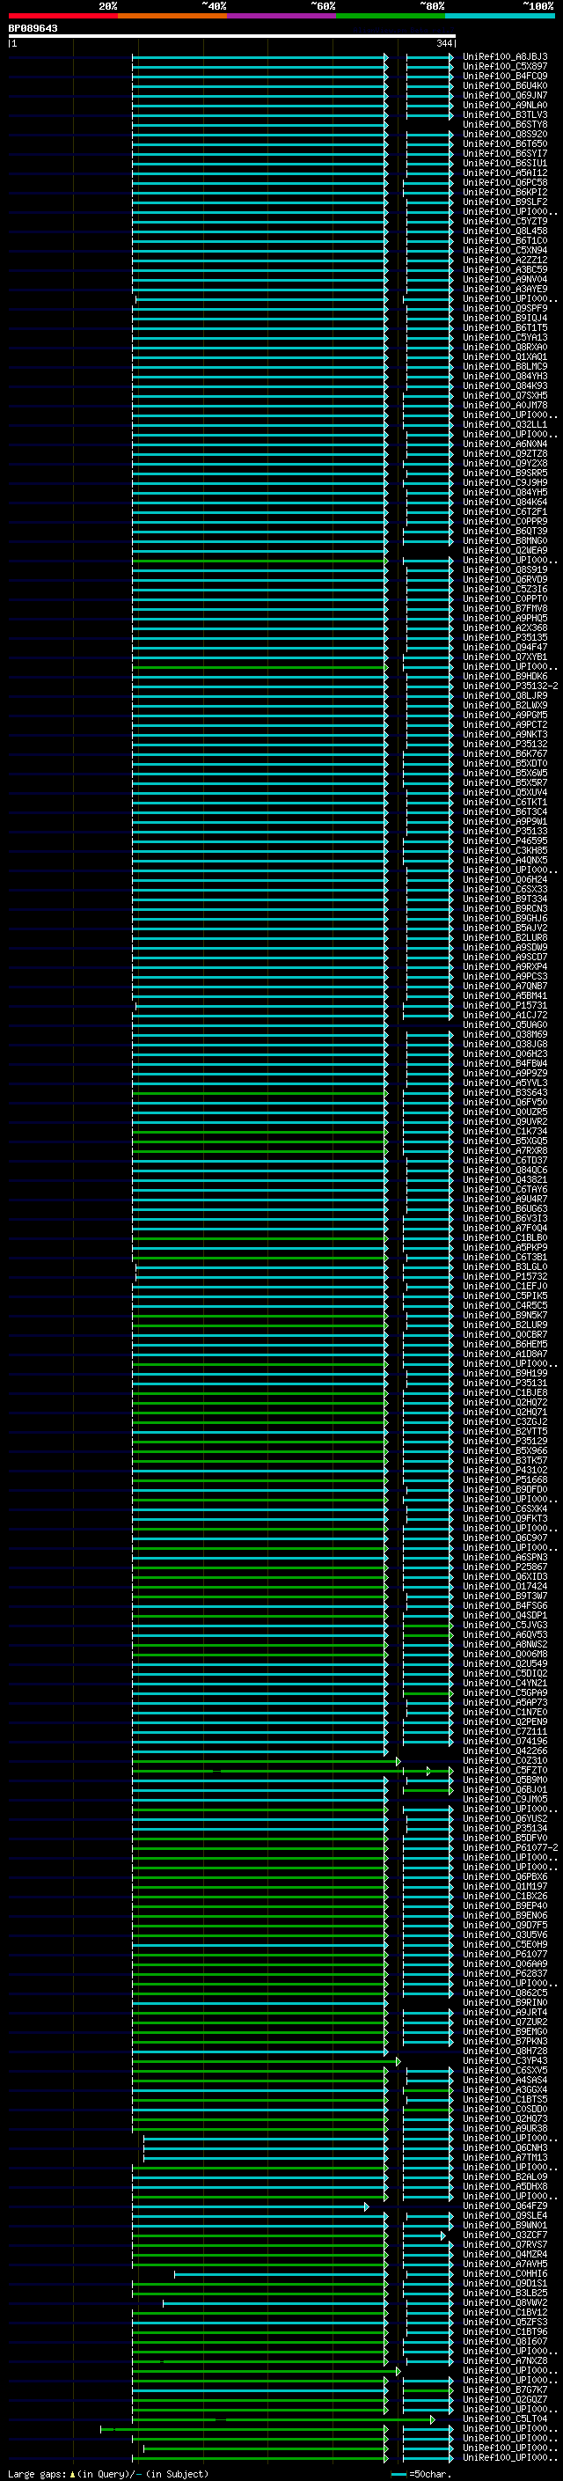Click the UniRef100_Q862C5 label

pyautogui.click(x=505, y=1993)
